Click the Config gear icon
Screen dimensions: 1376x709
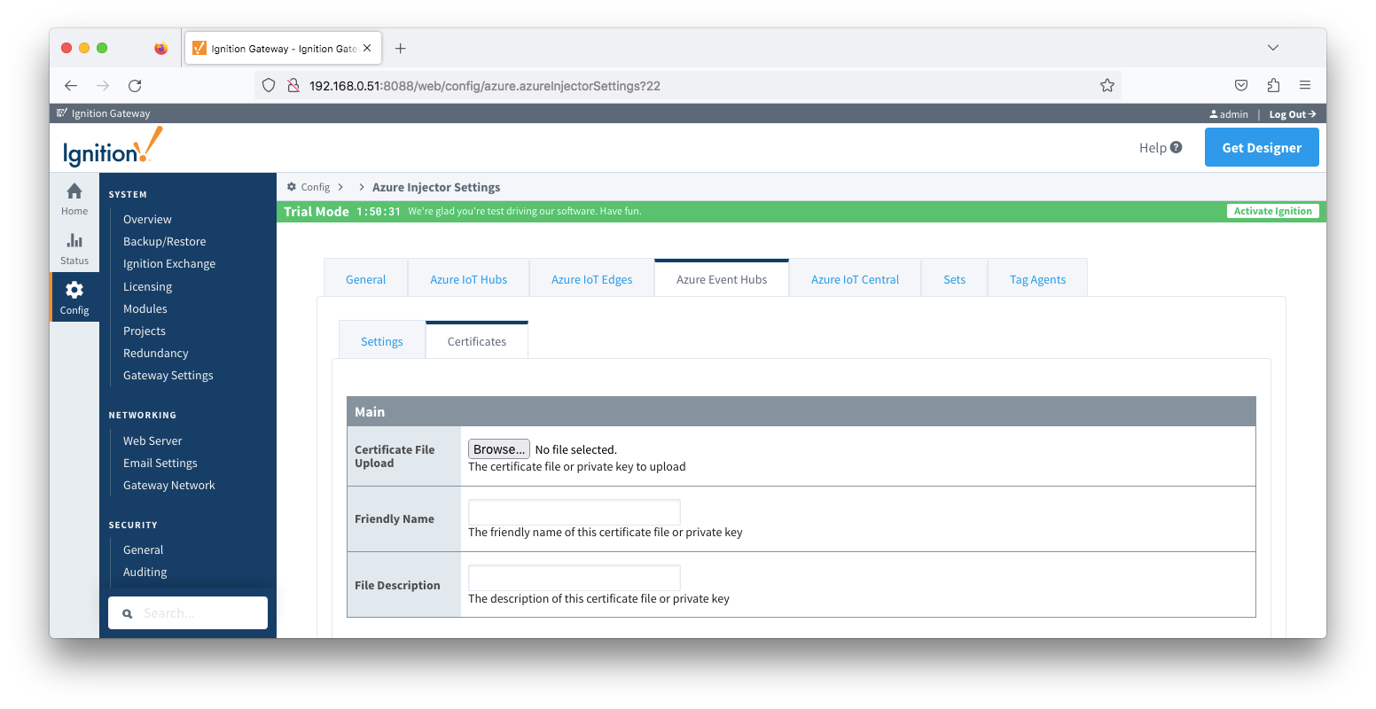[74, 292]
